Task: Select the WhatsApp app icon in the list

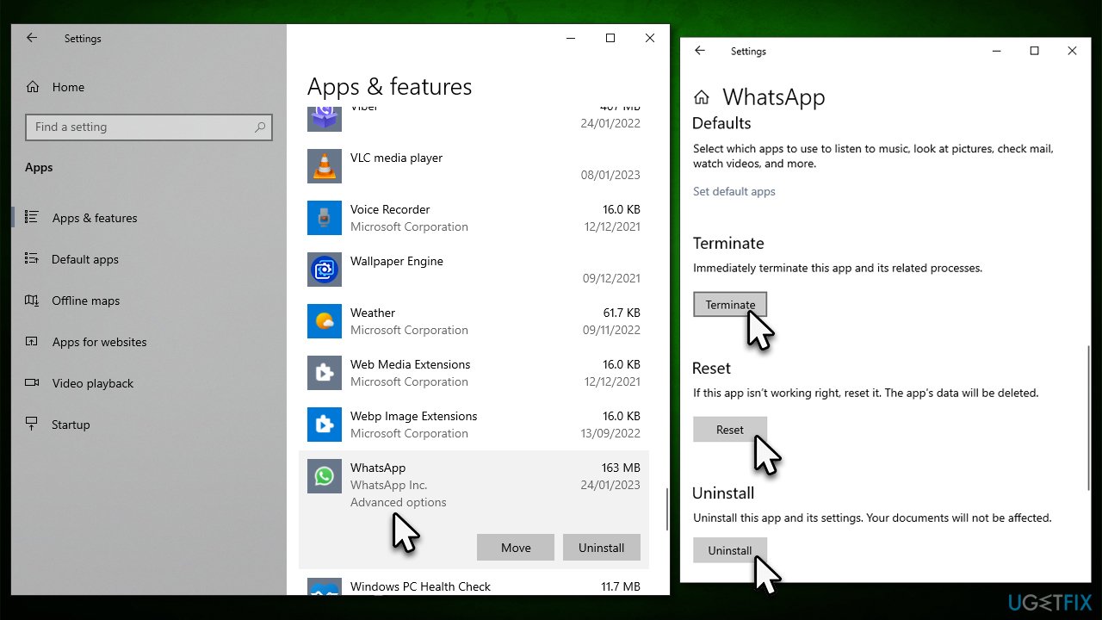Action: [x=325, y=476]
